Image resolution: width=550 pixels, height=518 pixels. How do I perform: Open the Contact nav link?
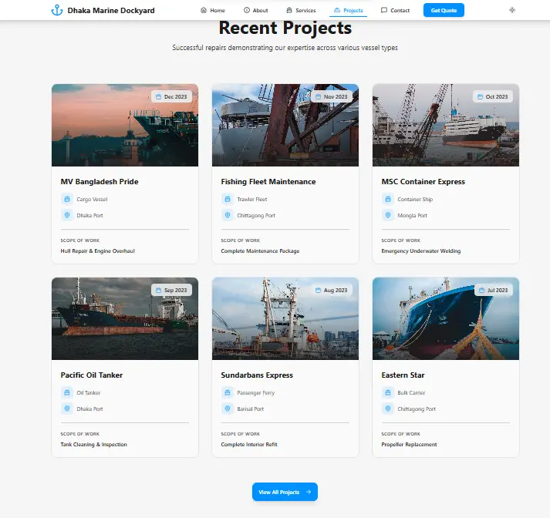point(395,11)
